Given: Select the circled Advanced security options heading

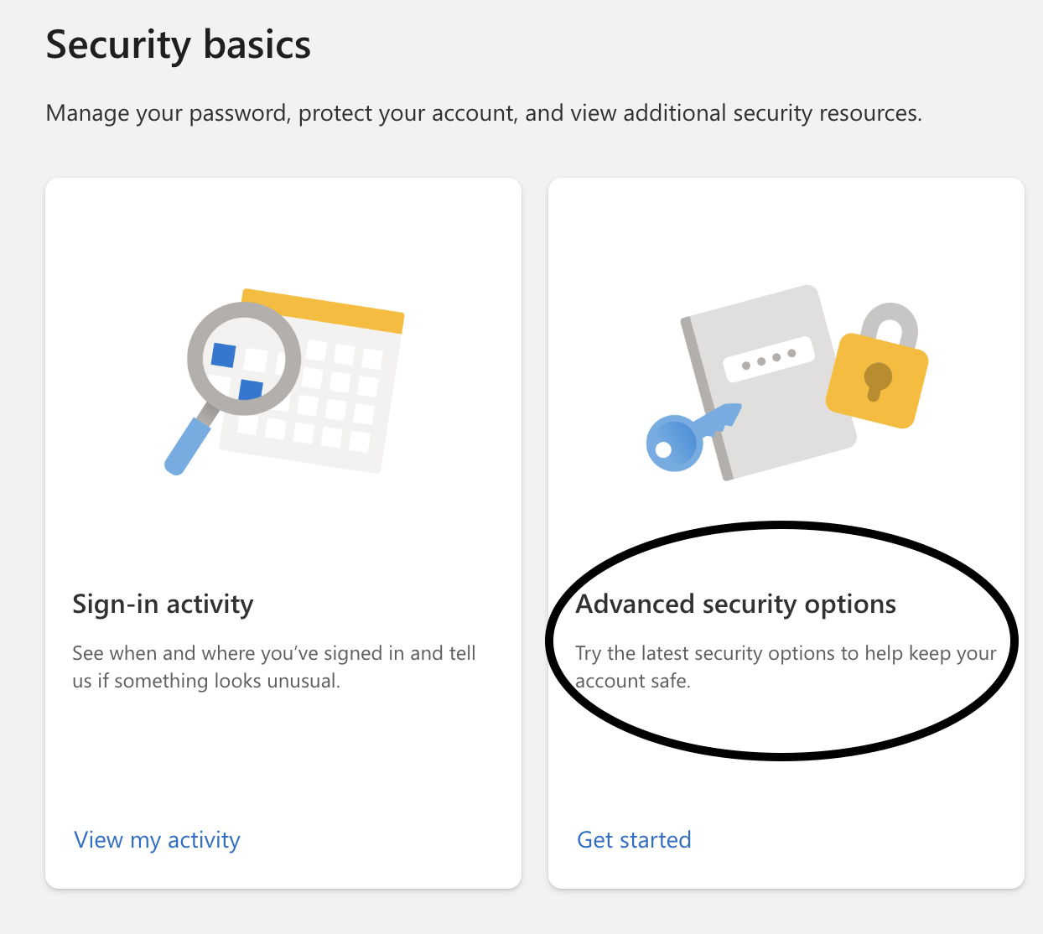Looking at the screenshot, I should pos(736,604).
